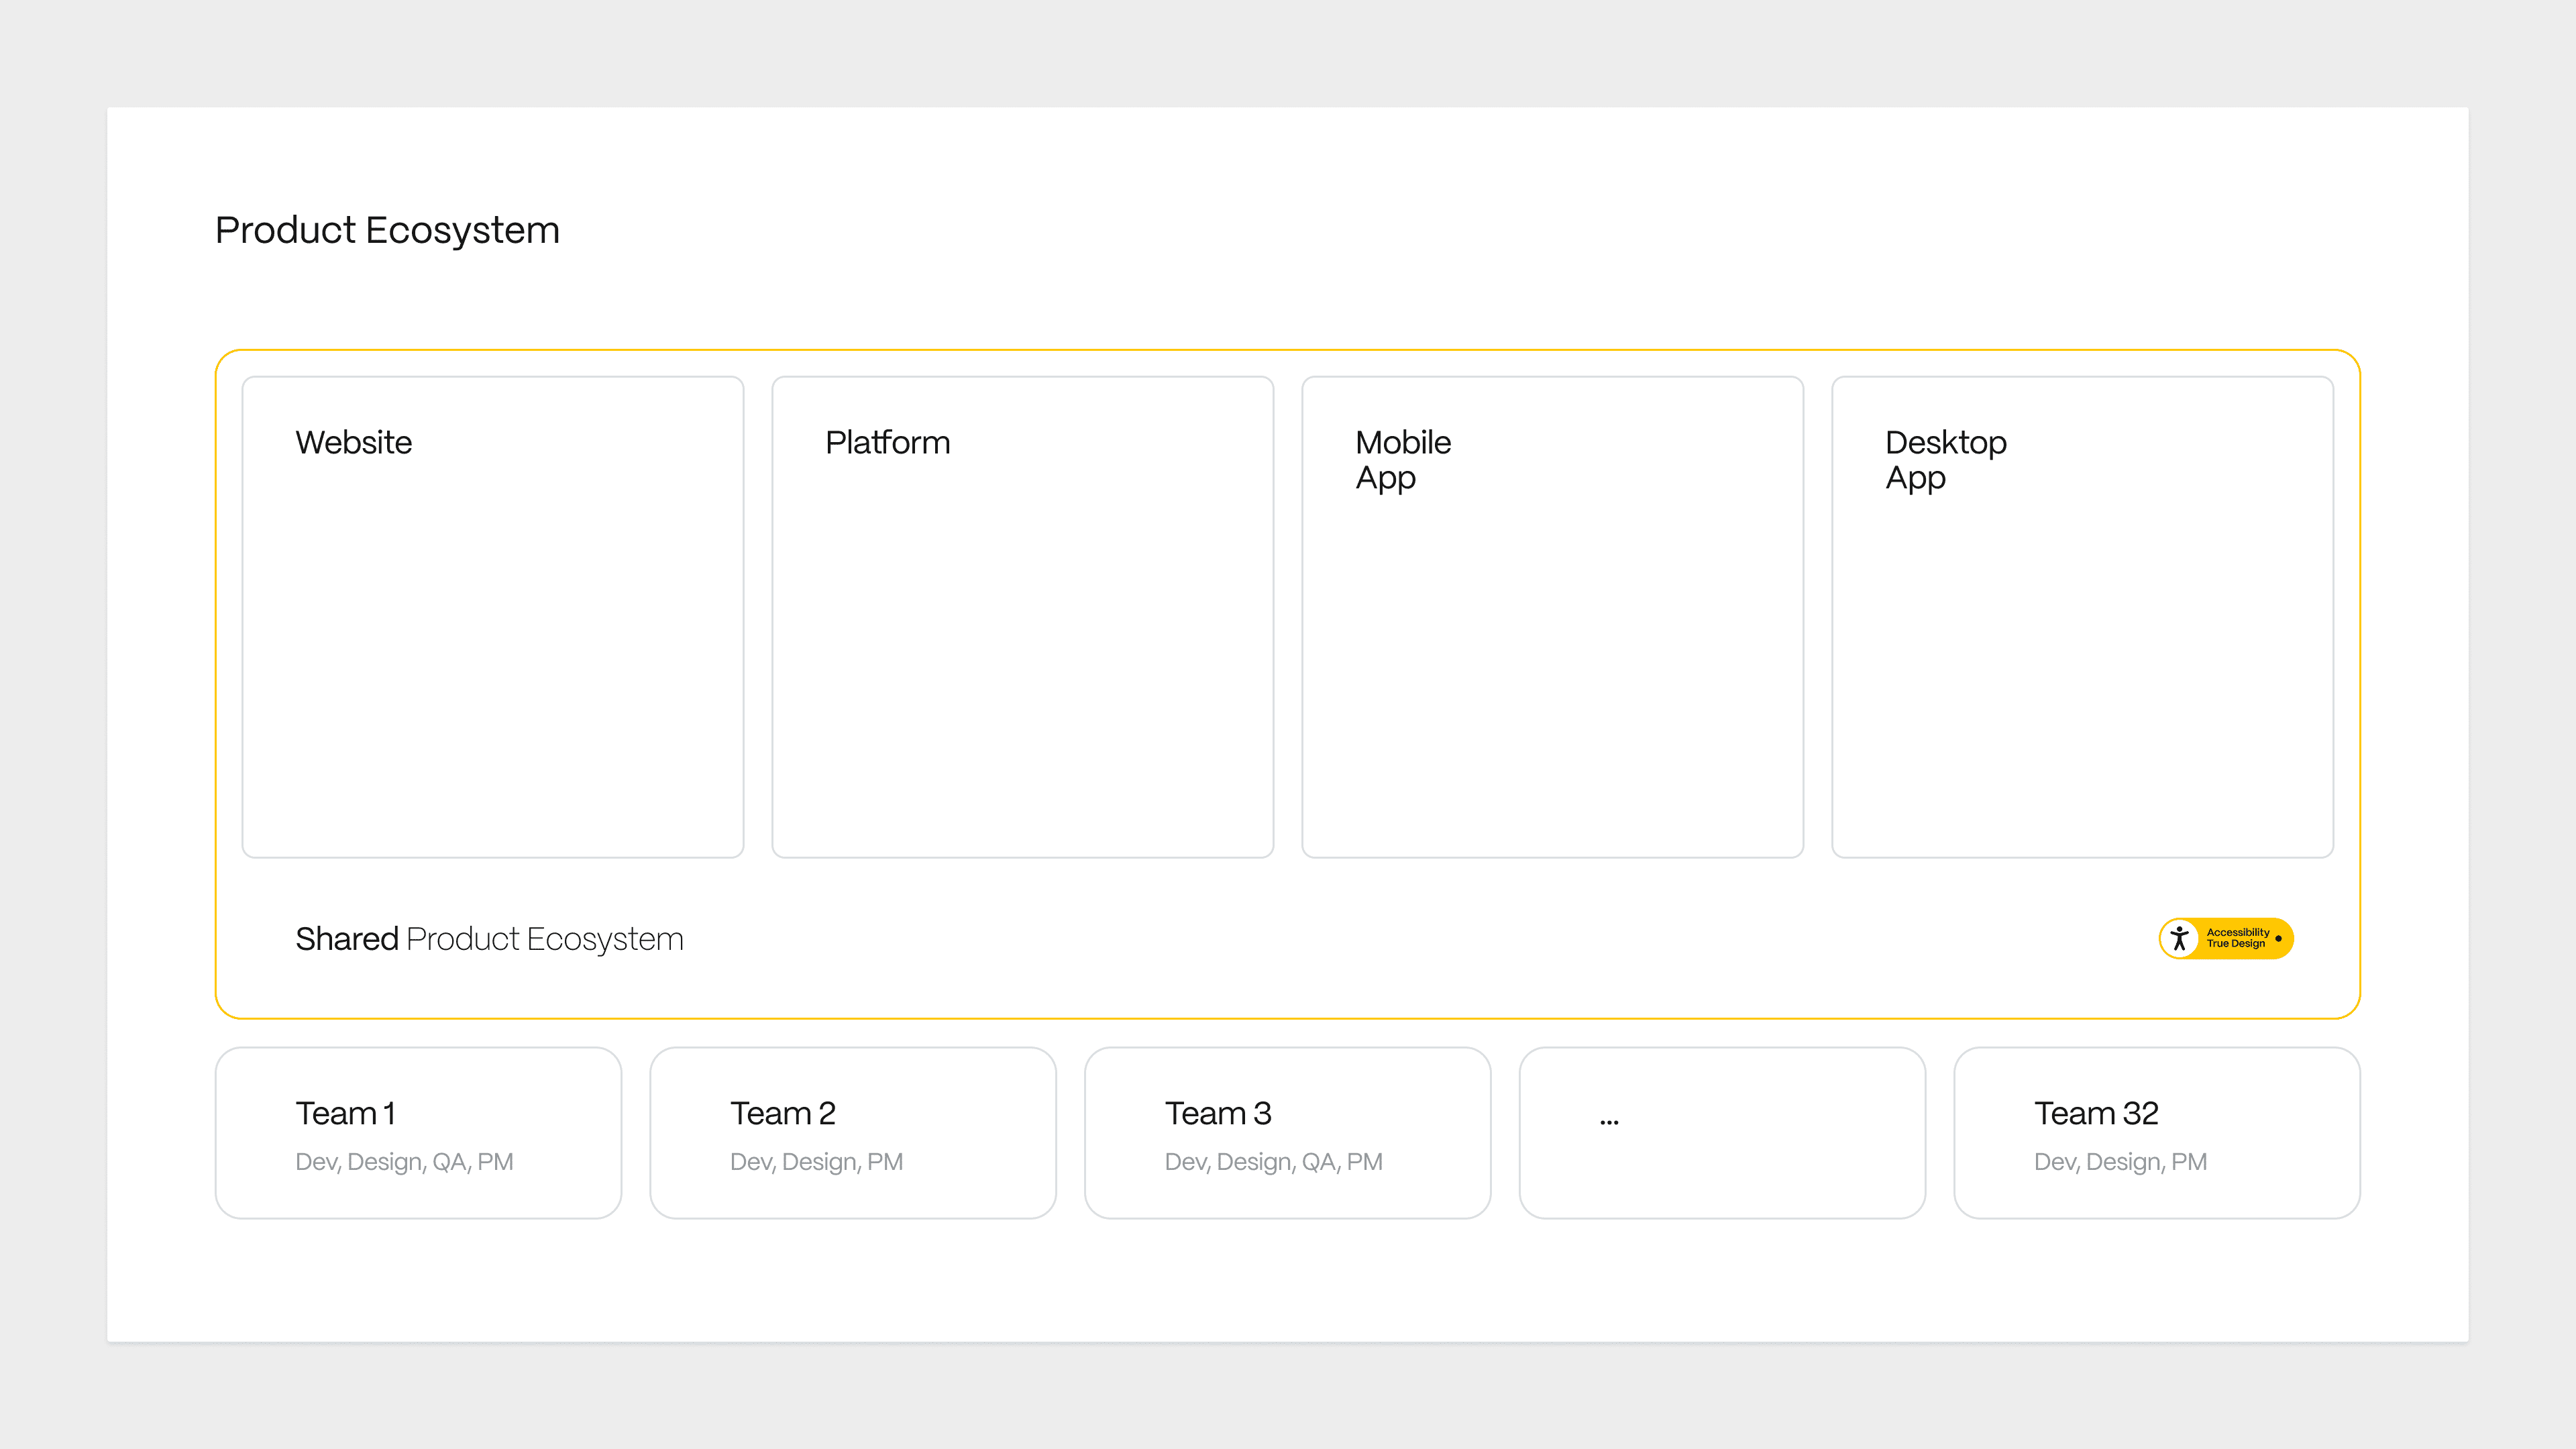
Task: Select the Platform card
Action: pyautogui.click(x=1022, y=616)
